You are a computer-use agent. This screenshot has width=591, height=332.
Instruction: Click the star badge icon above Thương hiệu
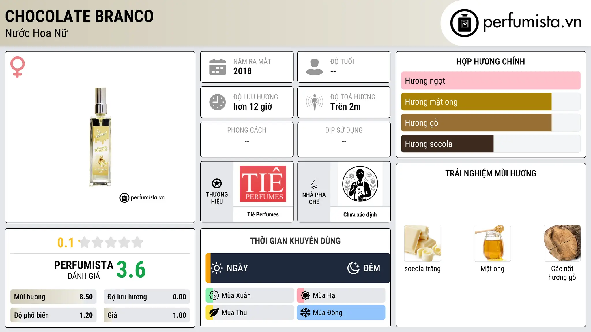coord(217,183)
